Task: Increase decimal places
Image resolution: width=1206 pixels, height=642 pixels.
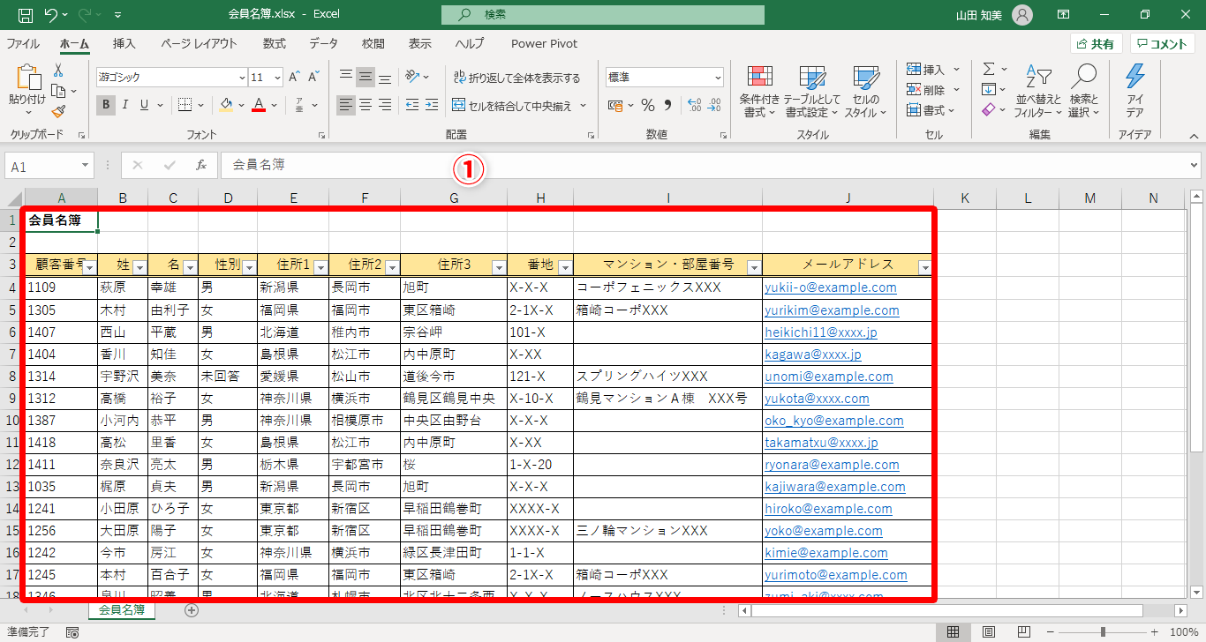Action: [x=694, y=105]
